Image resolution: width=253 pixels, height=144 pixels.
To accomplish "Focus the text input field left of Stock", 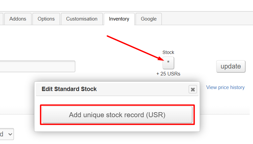I will (37, 66).
